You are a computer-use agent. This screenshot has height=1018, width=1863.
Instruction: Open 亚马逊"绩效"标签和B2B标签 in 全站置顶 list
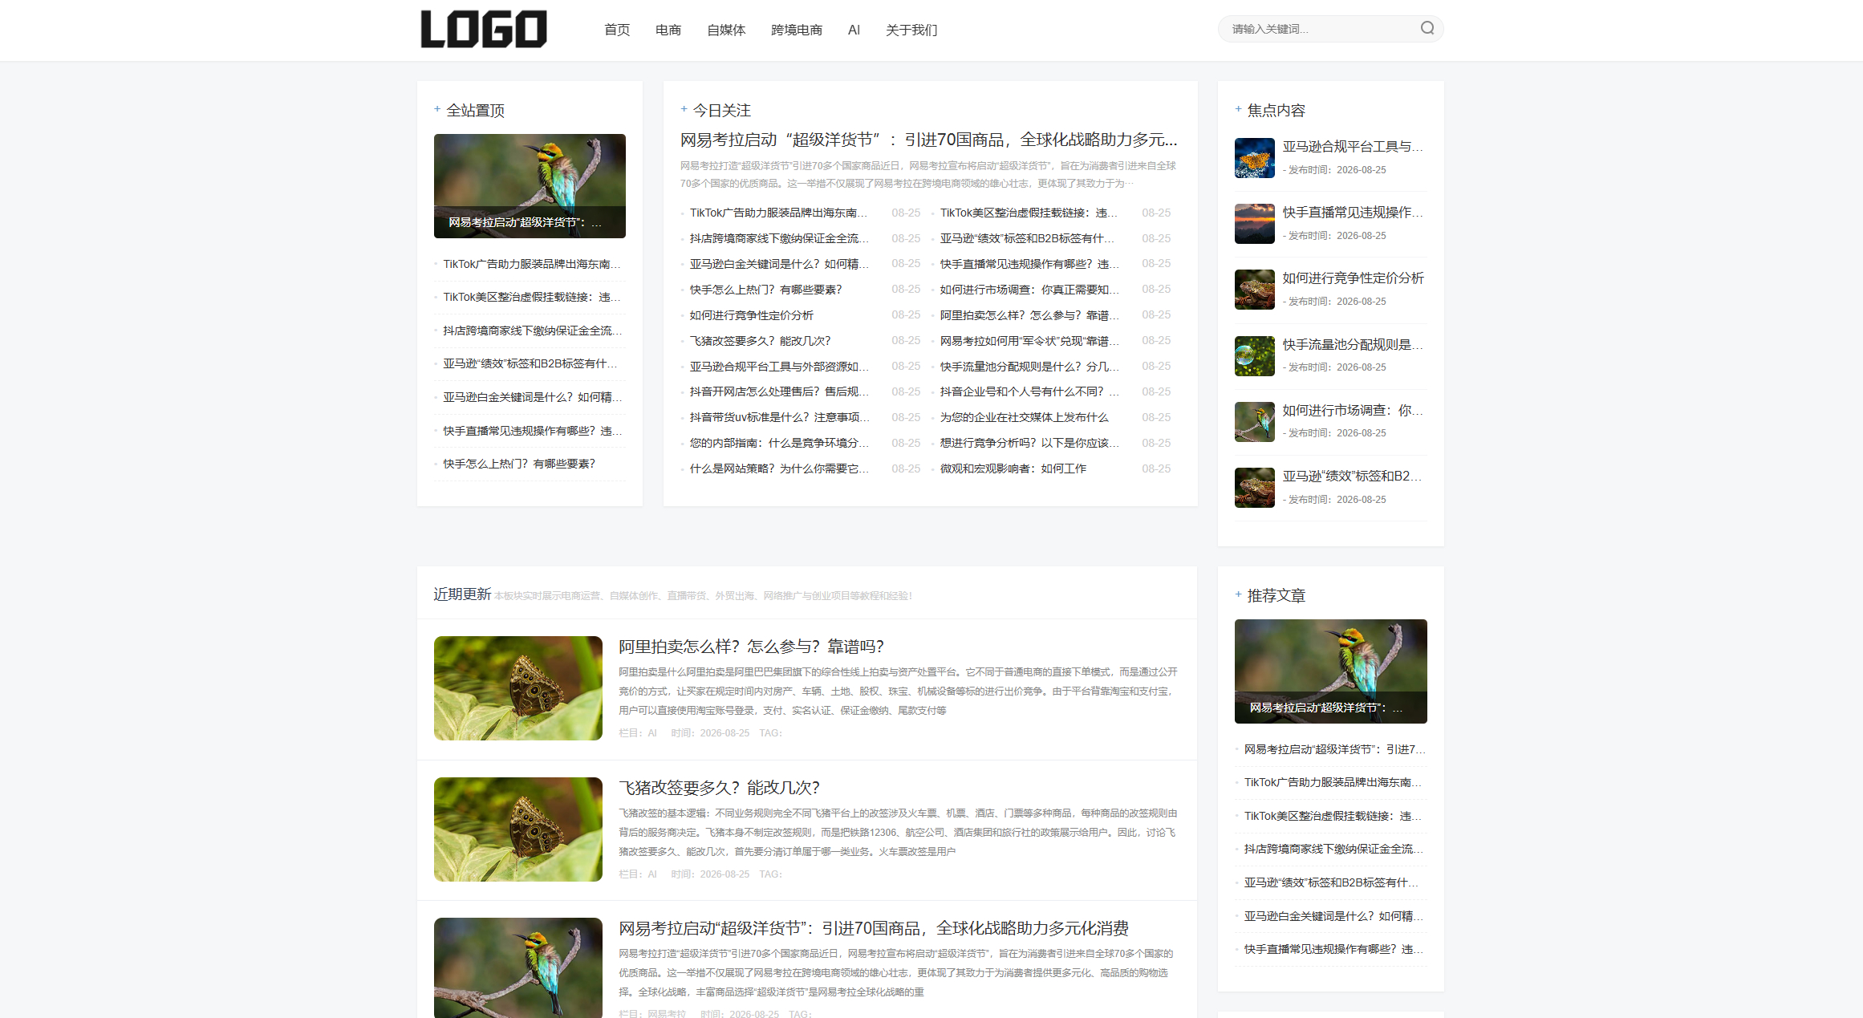pyautogui.click(x=532, y=363)
